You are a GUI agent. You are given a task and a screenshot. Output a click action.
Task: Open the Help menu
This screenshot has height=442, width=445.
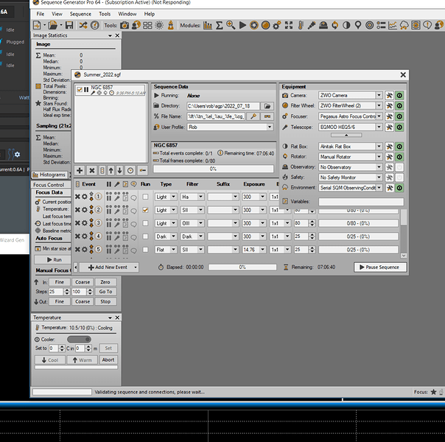click(x=150, y=14)
